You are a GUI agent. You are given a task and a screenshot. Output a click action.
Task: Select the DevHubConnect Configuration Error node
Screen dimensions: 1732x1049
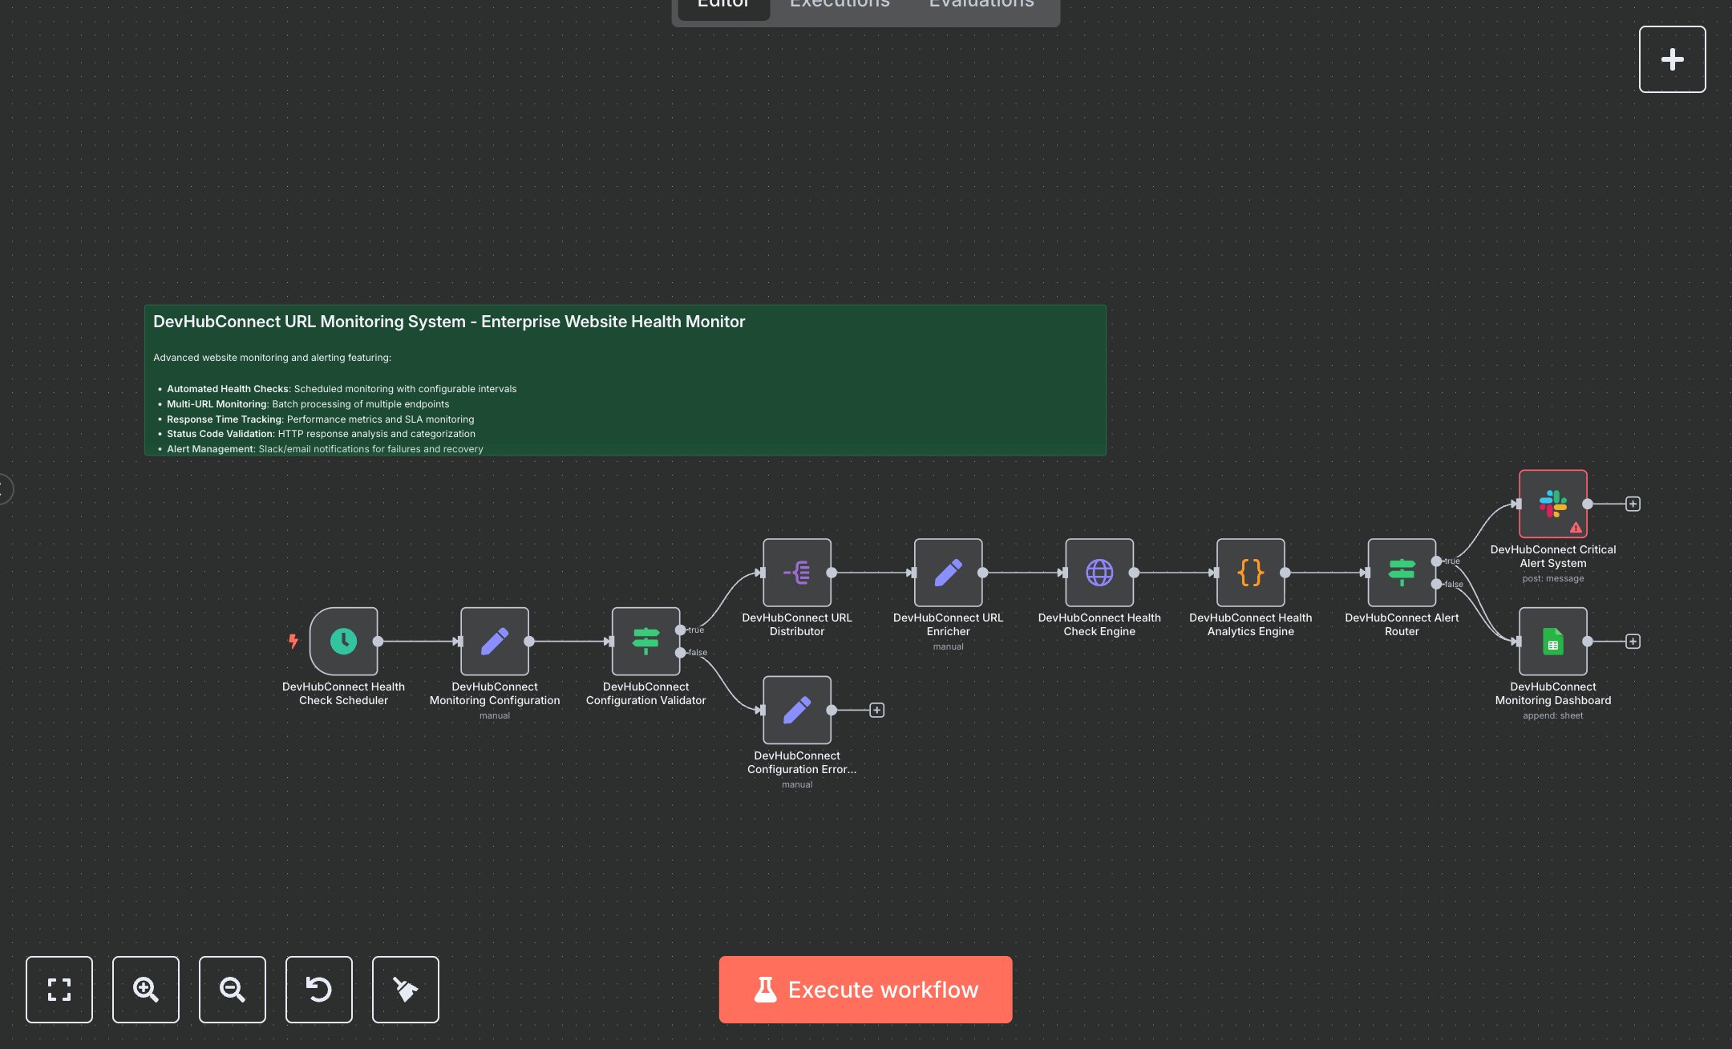click(797, 711)
